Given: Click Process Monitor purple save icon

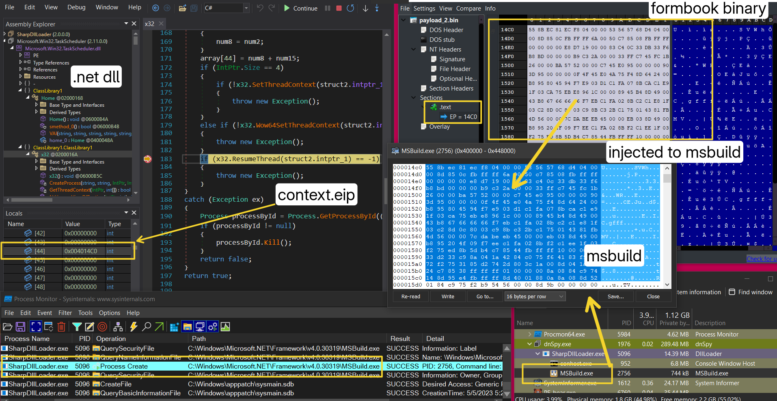Looking at the screenshot, I should (x=21, y=327).
